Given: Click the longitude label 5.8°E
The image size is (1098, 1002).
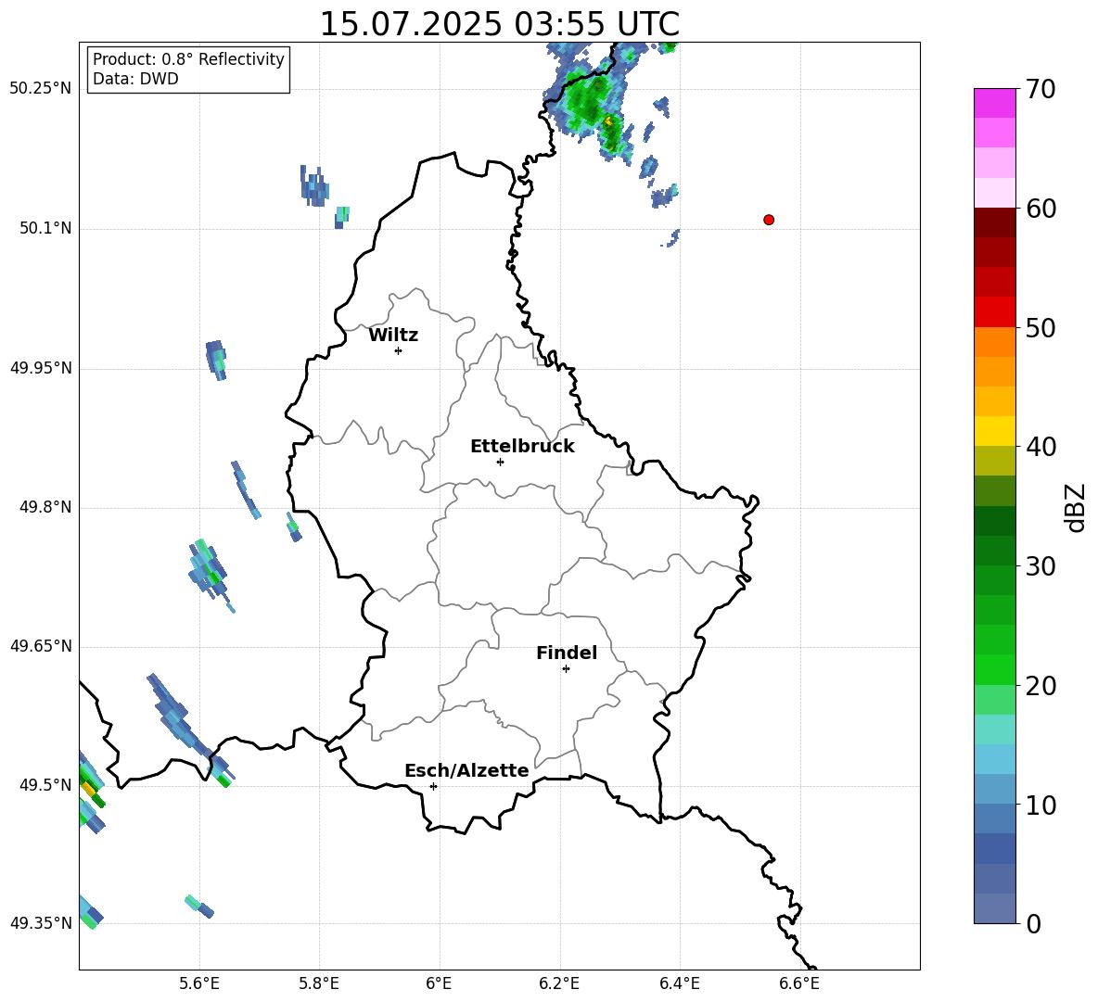Looking at the screenshot, I should click(x=319, y=983).
